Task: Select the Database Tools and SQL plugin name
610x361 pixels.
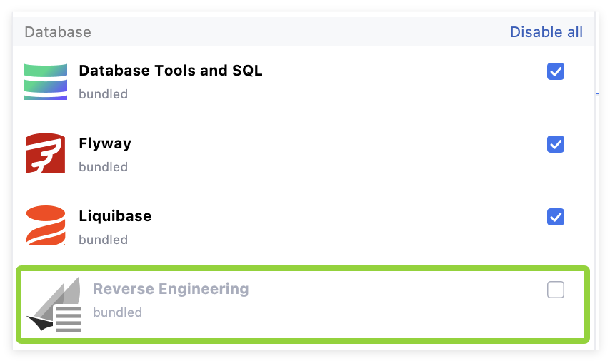Action: point(171,71)
